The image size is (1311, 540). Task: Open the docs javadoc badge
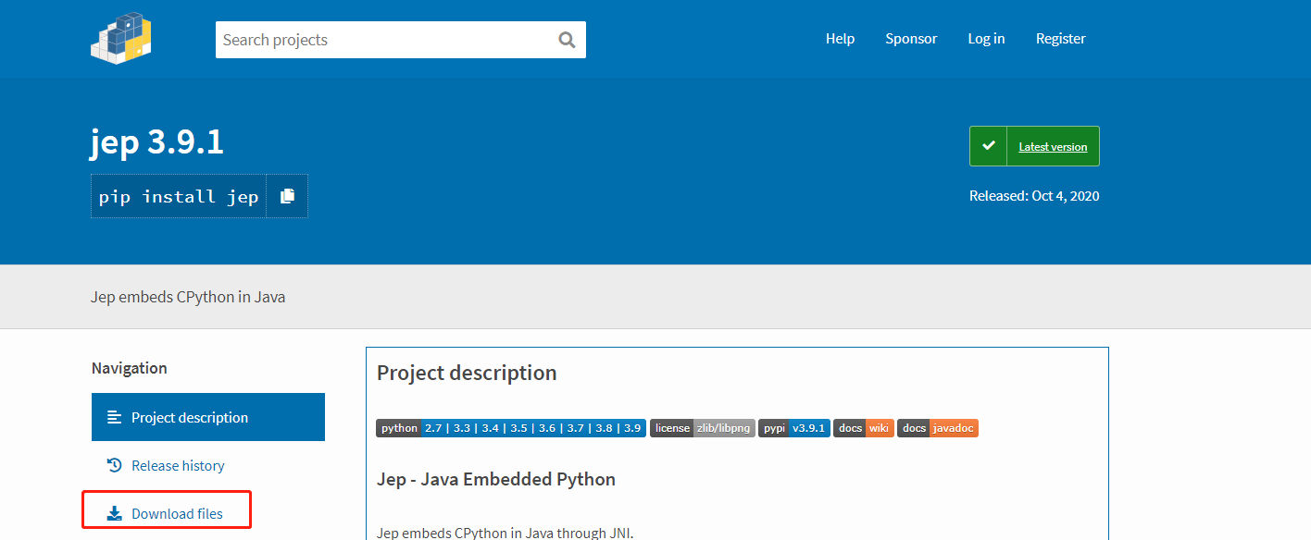pos(937,428)
